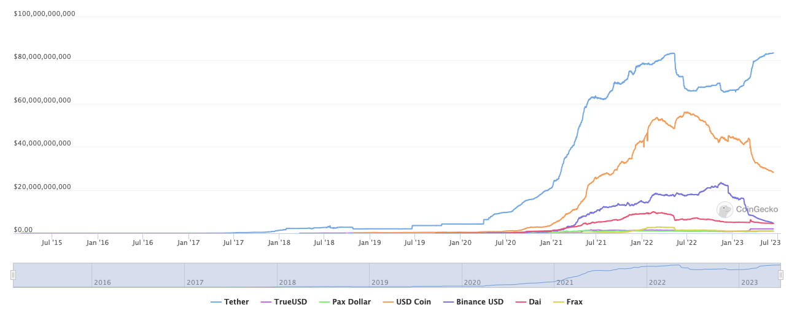Click the $100,000,000,000 y-axis label
The height and width of the screenshot is (310, 789).
[44, 14]
